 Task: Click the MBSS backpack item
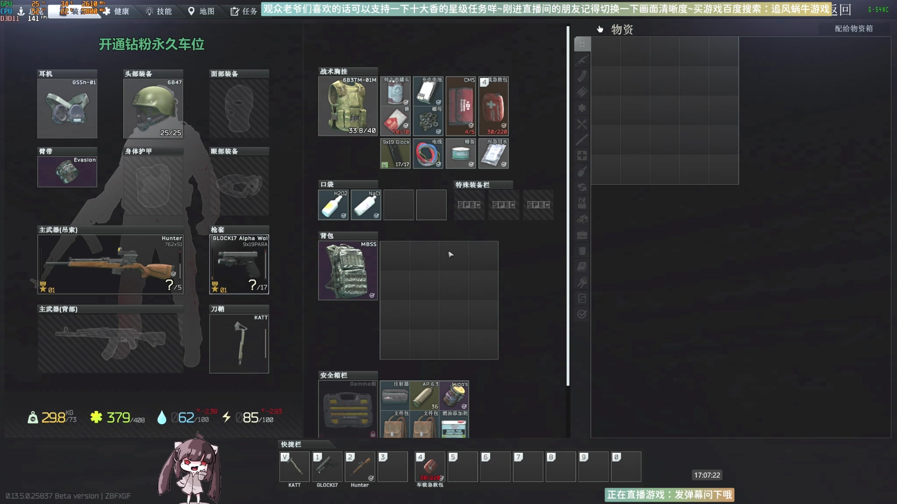(348, 270)
